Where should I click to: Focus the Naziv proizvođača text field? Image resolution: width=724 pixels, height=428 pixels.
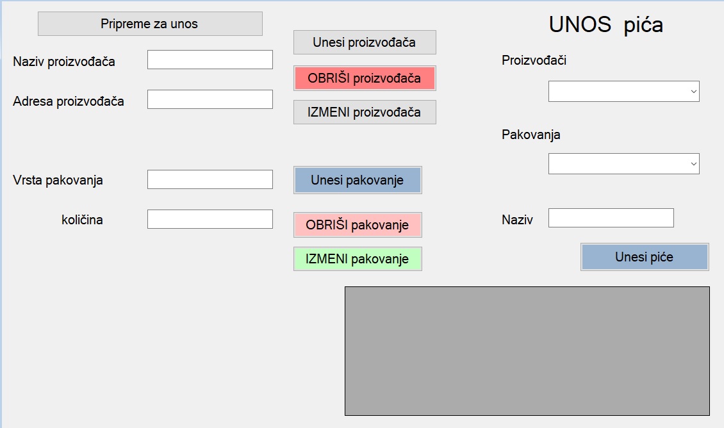(210, 60)
